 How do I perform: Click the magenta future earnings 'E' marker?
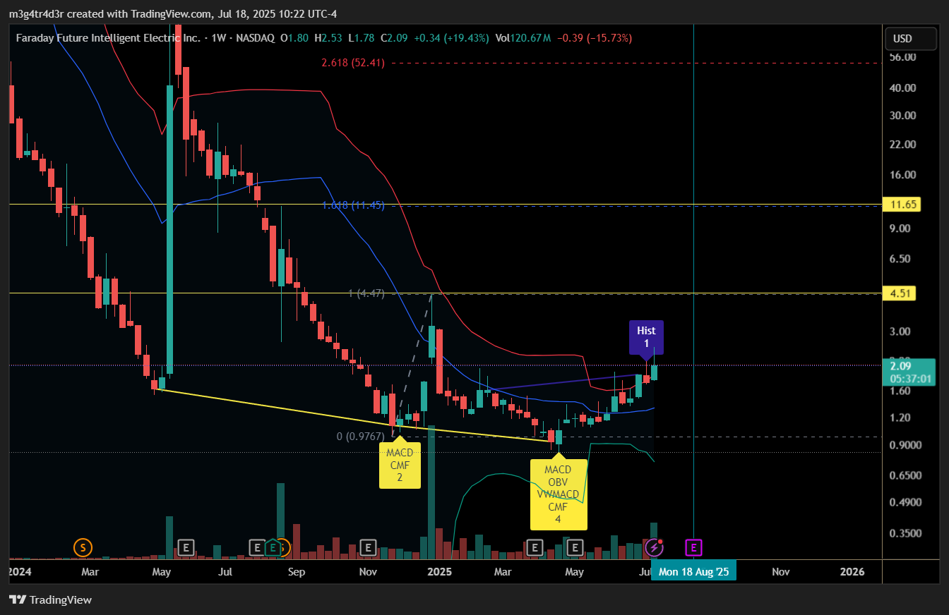[x=694, y=547]
